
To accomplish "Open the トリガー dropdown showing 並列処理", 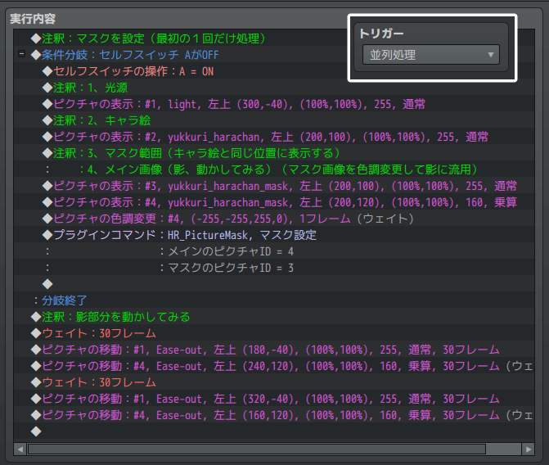I will coord(431,55).
